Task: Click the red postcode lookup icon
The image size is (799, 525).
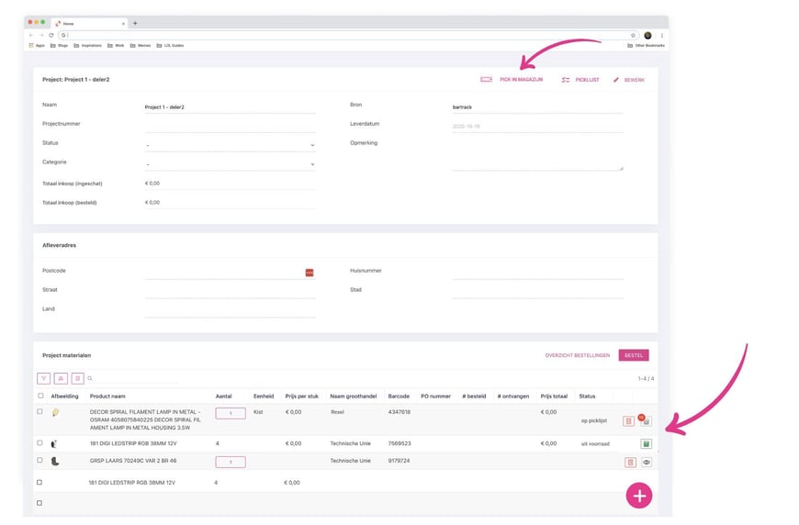Action: coord(309,273)
